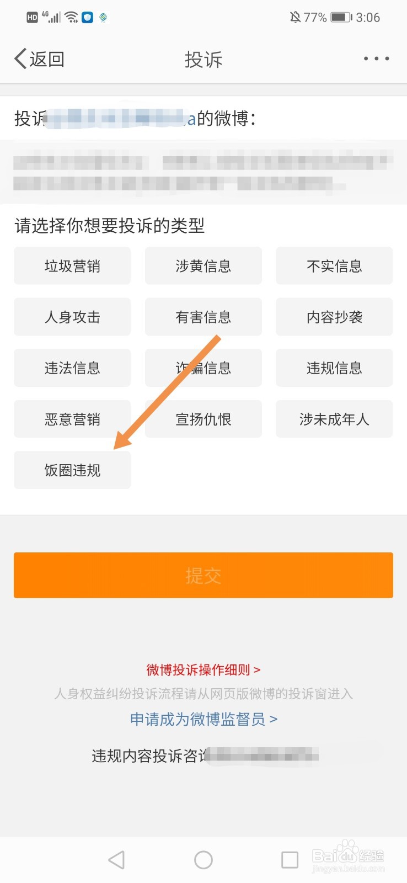This screenshot has width=407, height=883.
Task: Choose the 涉黄信息 complaint type
Action: 203,266
